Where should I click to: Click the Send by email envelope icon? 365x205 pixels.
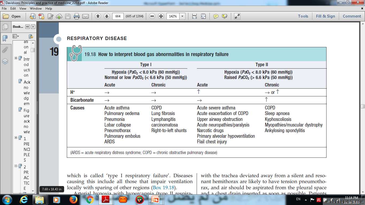coord(86,16)
